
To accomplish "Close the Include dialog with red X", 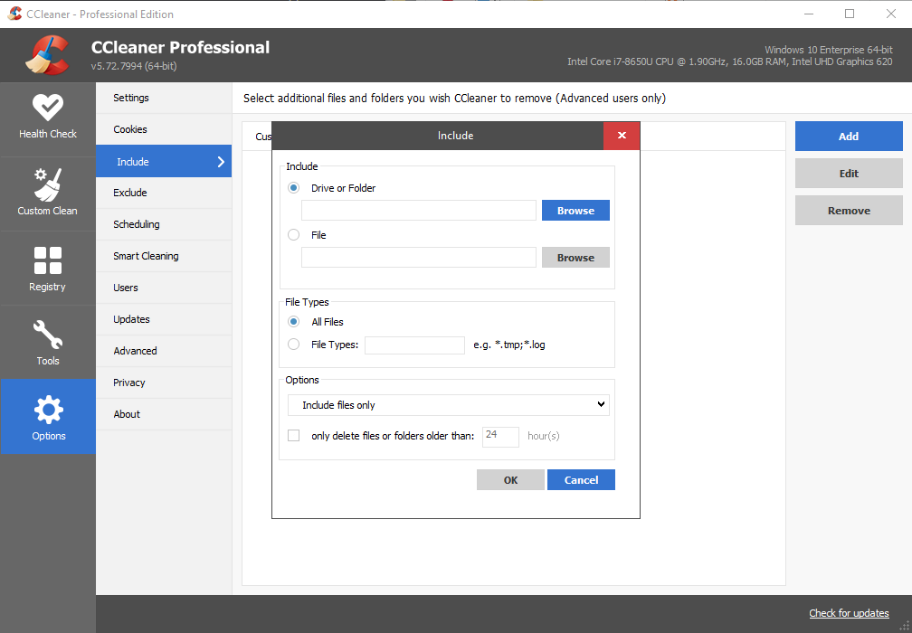I will (x=622, y=136).
